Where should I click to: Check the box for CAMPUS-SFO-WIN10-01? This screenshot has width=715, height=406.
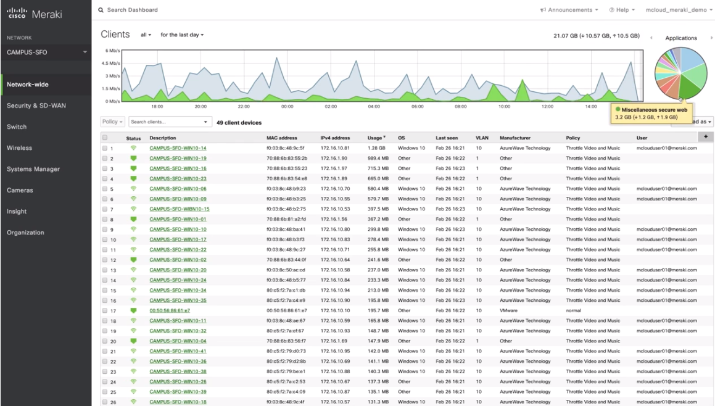pos(105,220)
